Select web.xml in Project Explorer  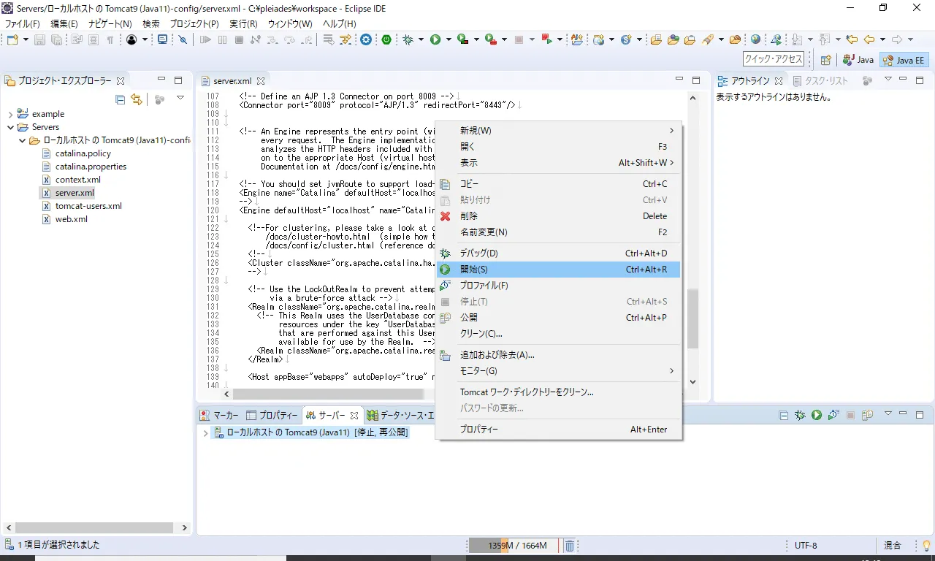coord(71,219)
